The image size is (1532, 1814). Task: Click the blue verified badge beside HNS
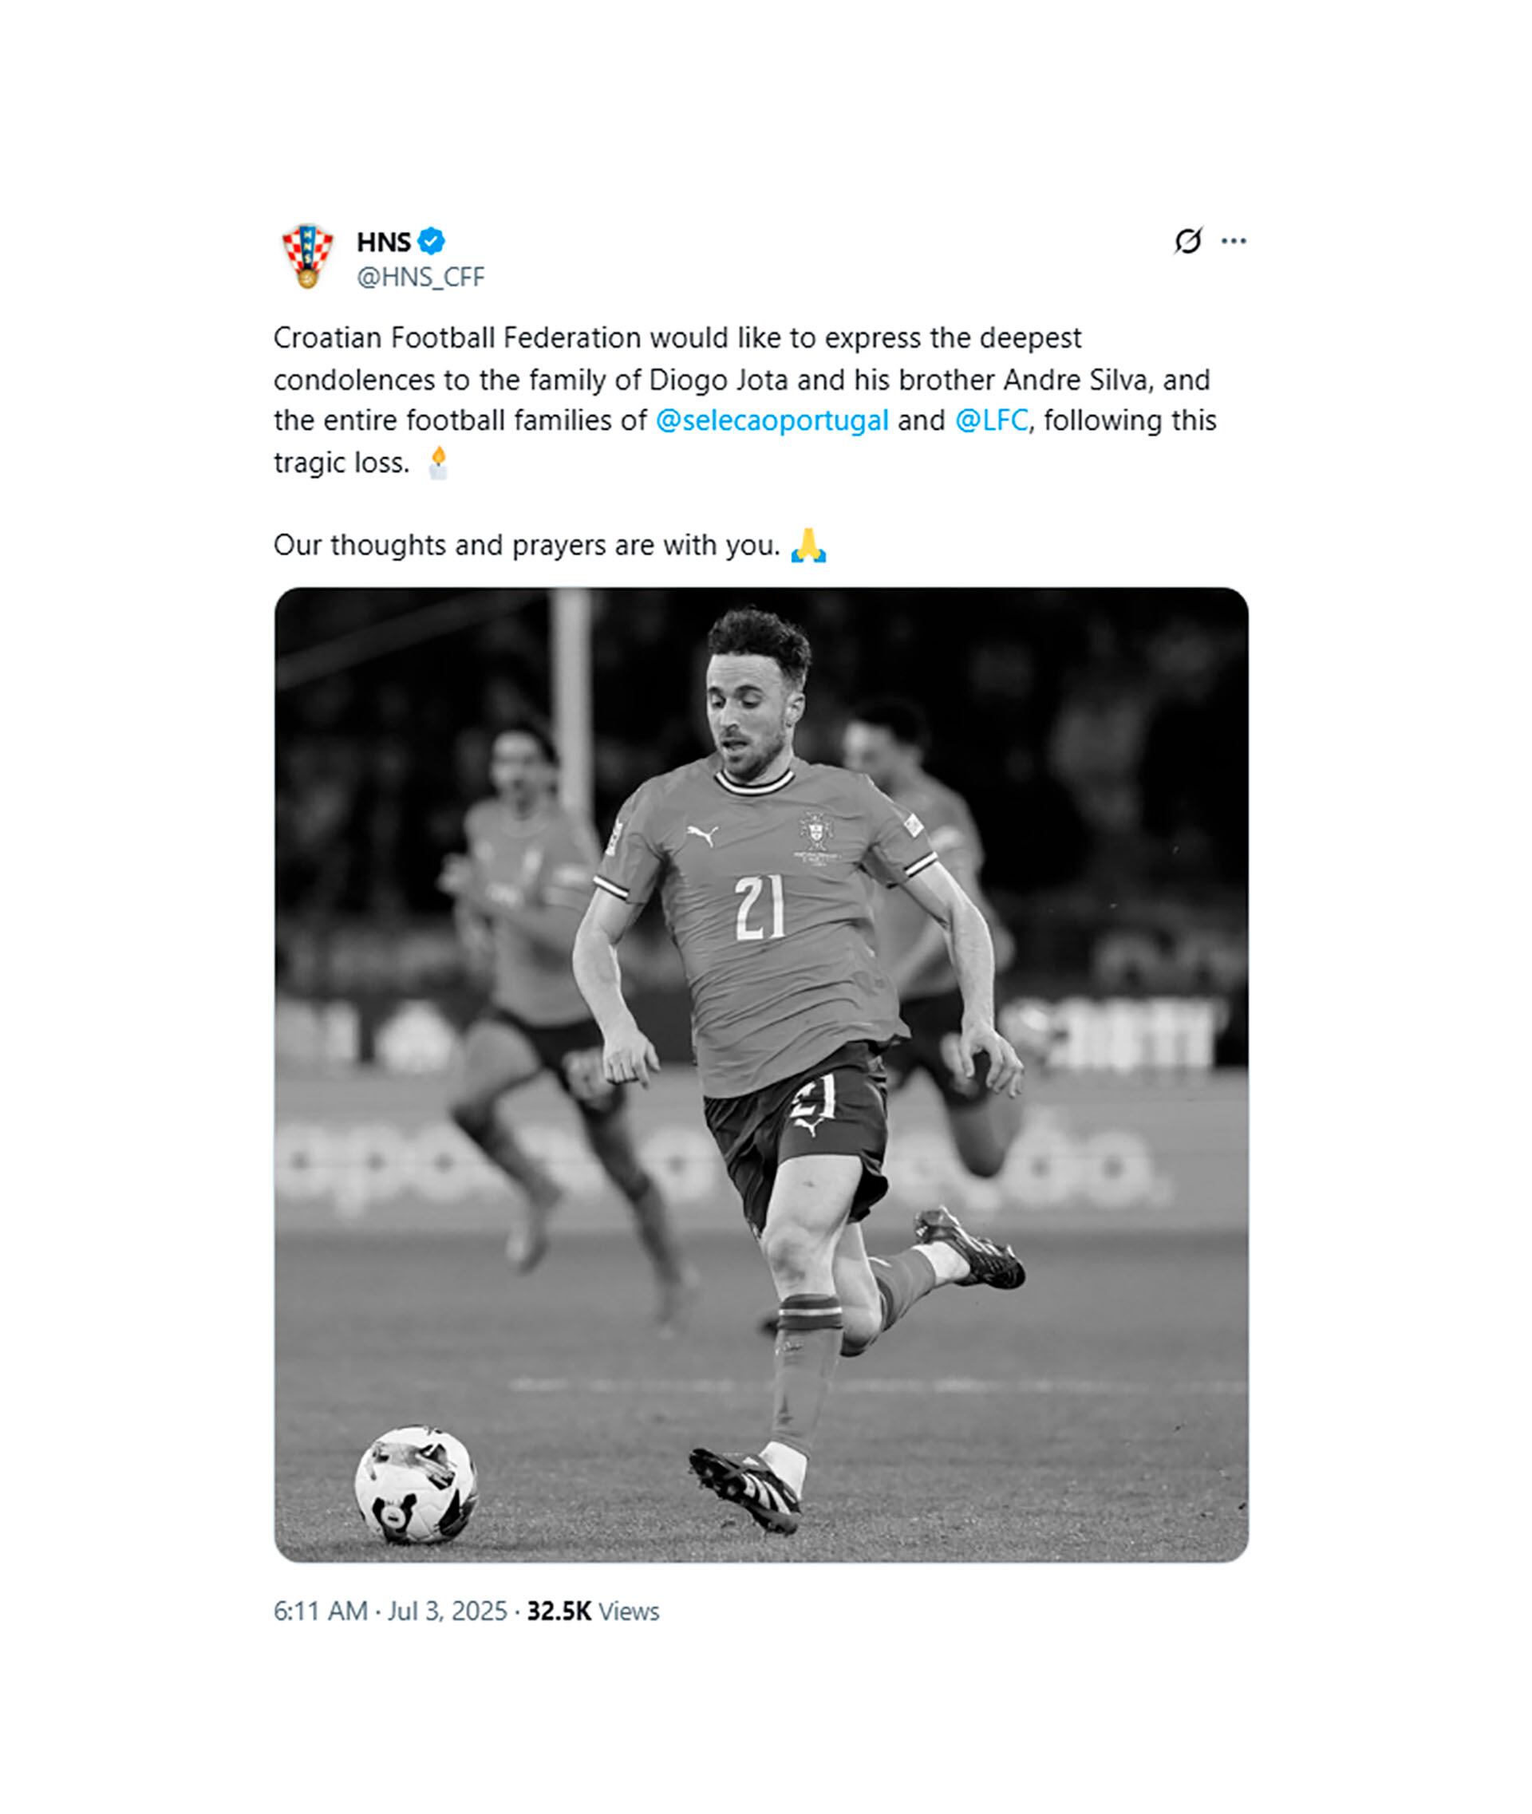pyautogui.click(x=432, y=241)
